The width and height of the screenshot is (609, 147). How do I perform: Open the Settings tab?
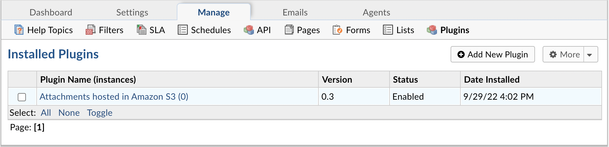pos(132,12)
